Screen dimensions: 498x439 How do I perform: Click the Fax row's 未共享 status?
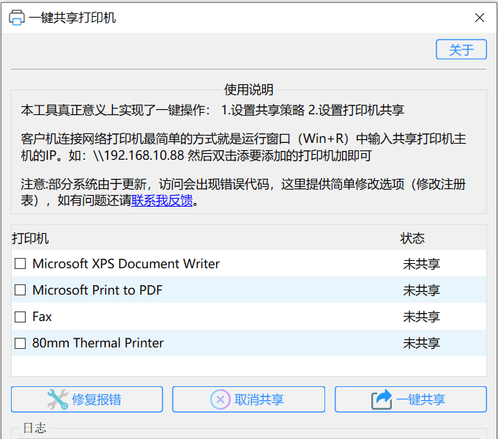click(421, 317)
